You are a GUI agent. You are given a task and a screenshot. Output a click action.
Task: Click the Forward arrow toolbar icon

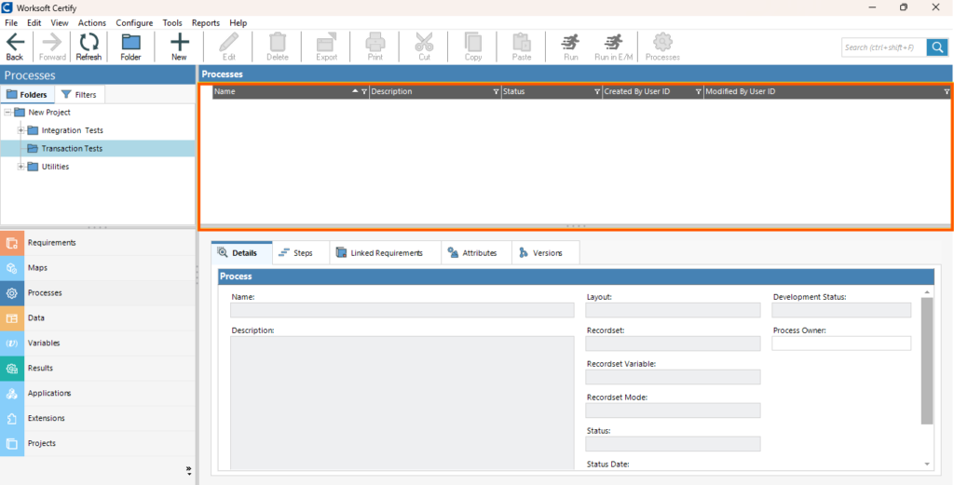52,47
